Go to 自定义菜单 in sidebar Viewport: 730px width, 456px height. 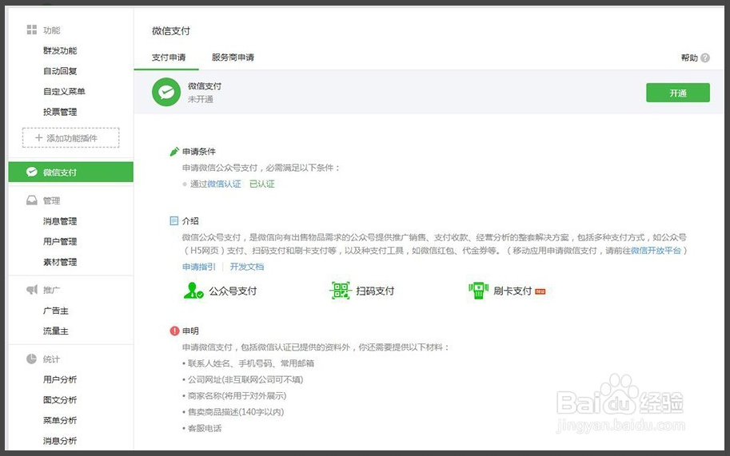tap(64, 92)
